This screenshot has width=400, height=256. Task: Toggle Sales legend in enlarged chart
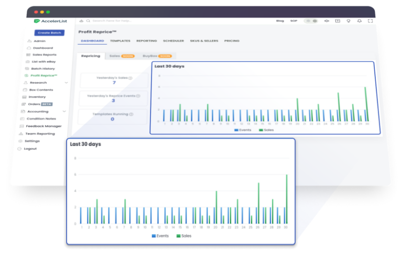point(184,236)
